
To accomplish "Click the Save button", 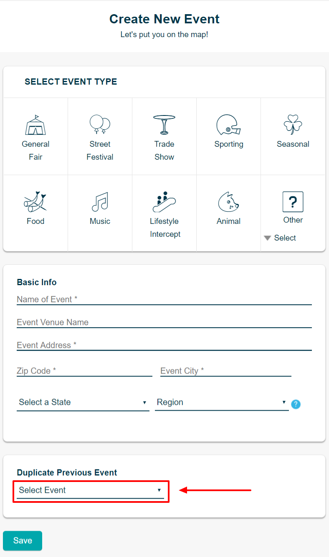I will point(23,541).
